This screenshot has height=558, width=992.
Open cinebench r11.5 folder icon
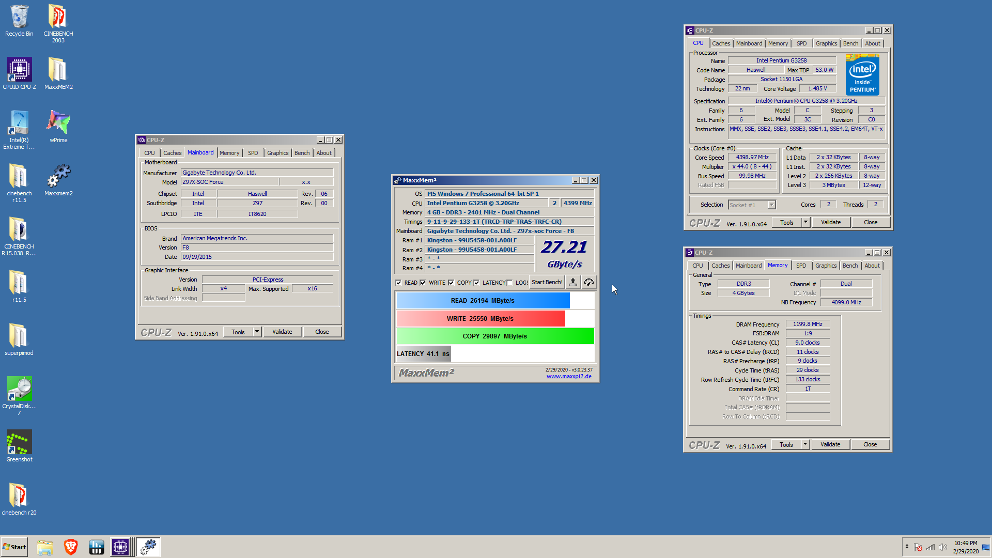[x=19, y=183]
